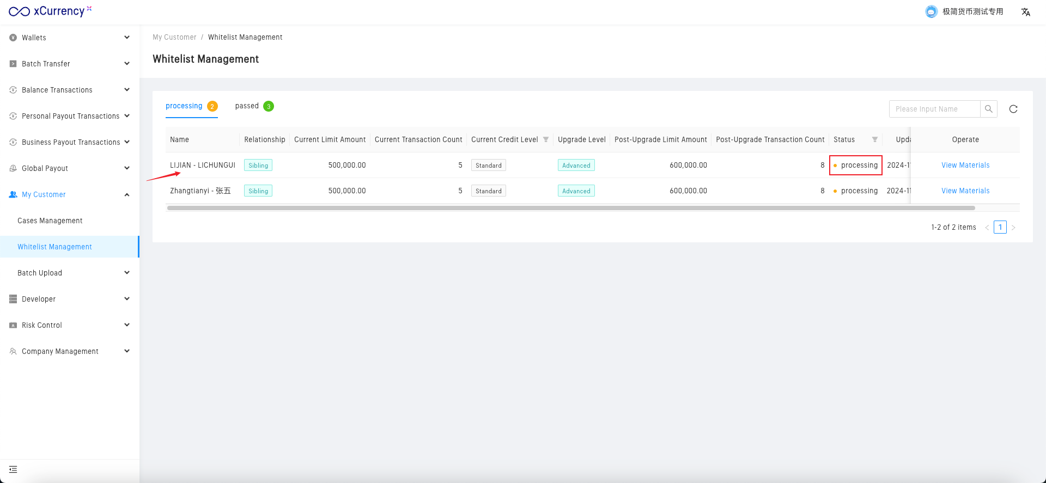Open Cases Management in sidebar
This screenshot has height=483, width=1046.
(50, 221)
